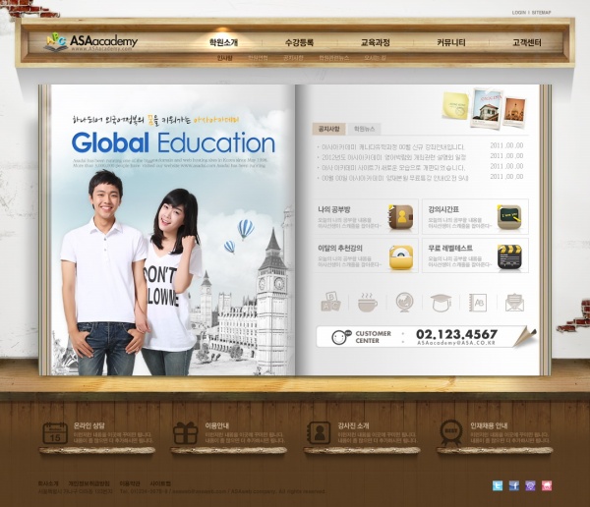This screenshot has width=590, height=507.
Task: Click the 이달의 추천강의 CD folder icon
Action: pos(401,257)
